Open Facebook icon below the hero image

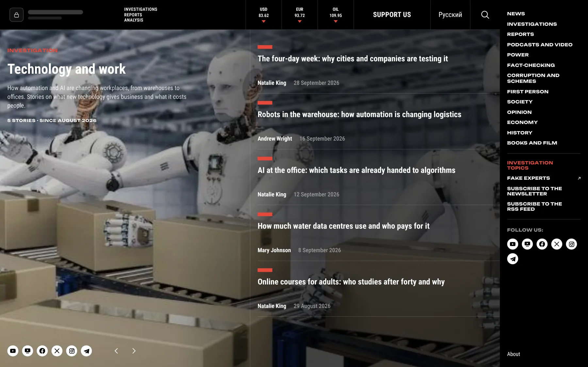pyautogui.click(x=42, y=351)
